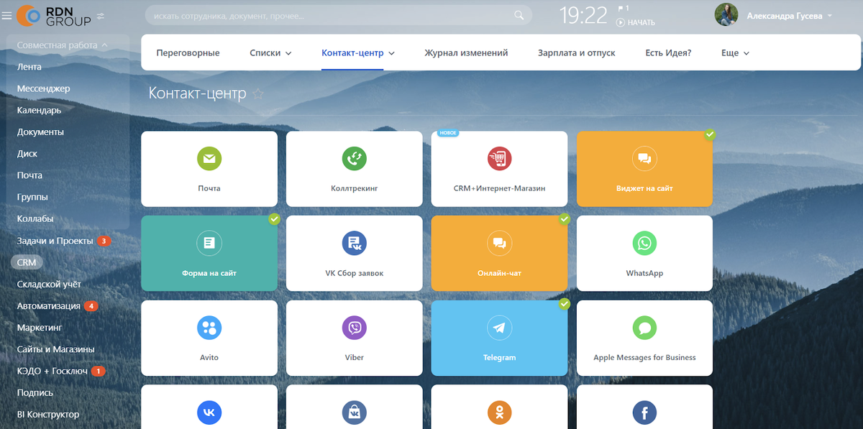Focus the employee and document search field
Image resolution: width=863 pixels, height=429 pixels.
(x=338, y=15)
